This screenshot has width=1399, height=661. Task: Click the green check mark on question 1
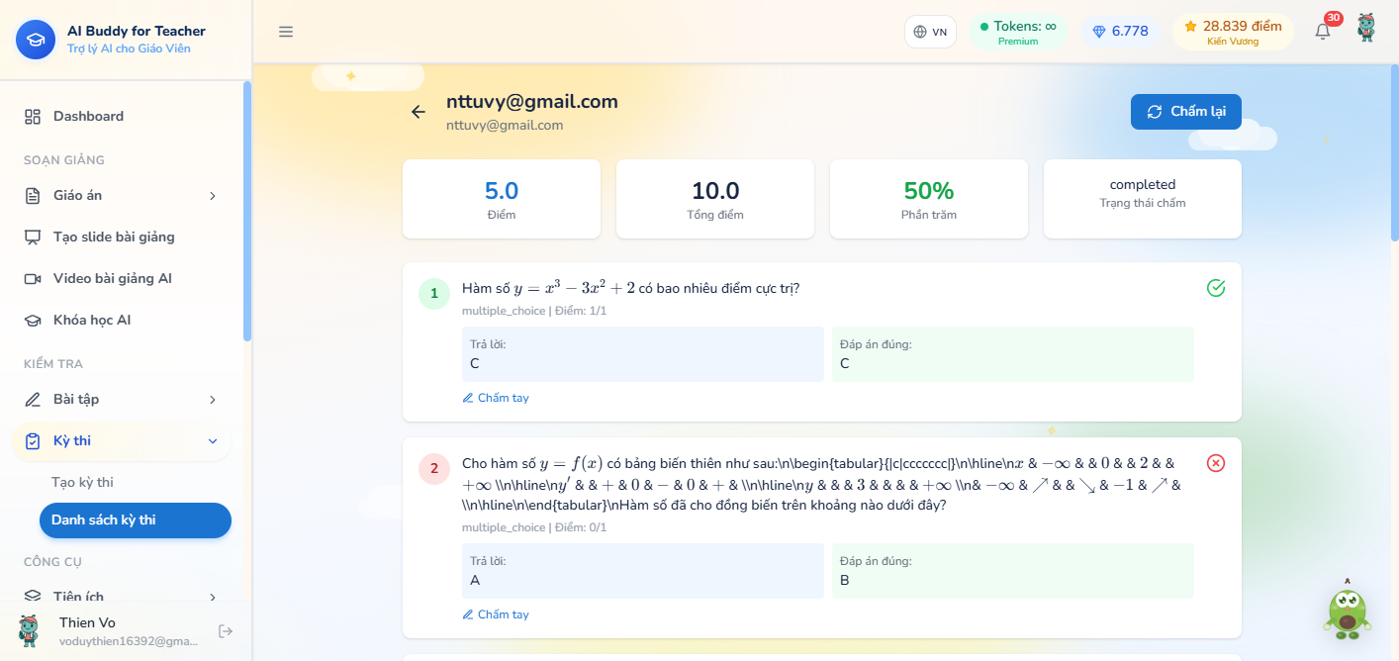1216,288
